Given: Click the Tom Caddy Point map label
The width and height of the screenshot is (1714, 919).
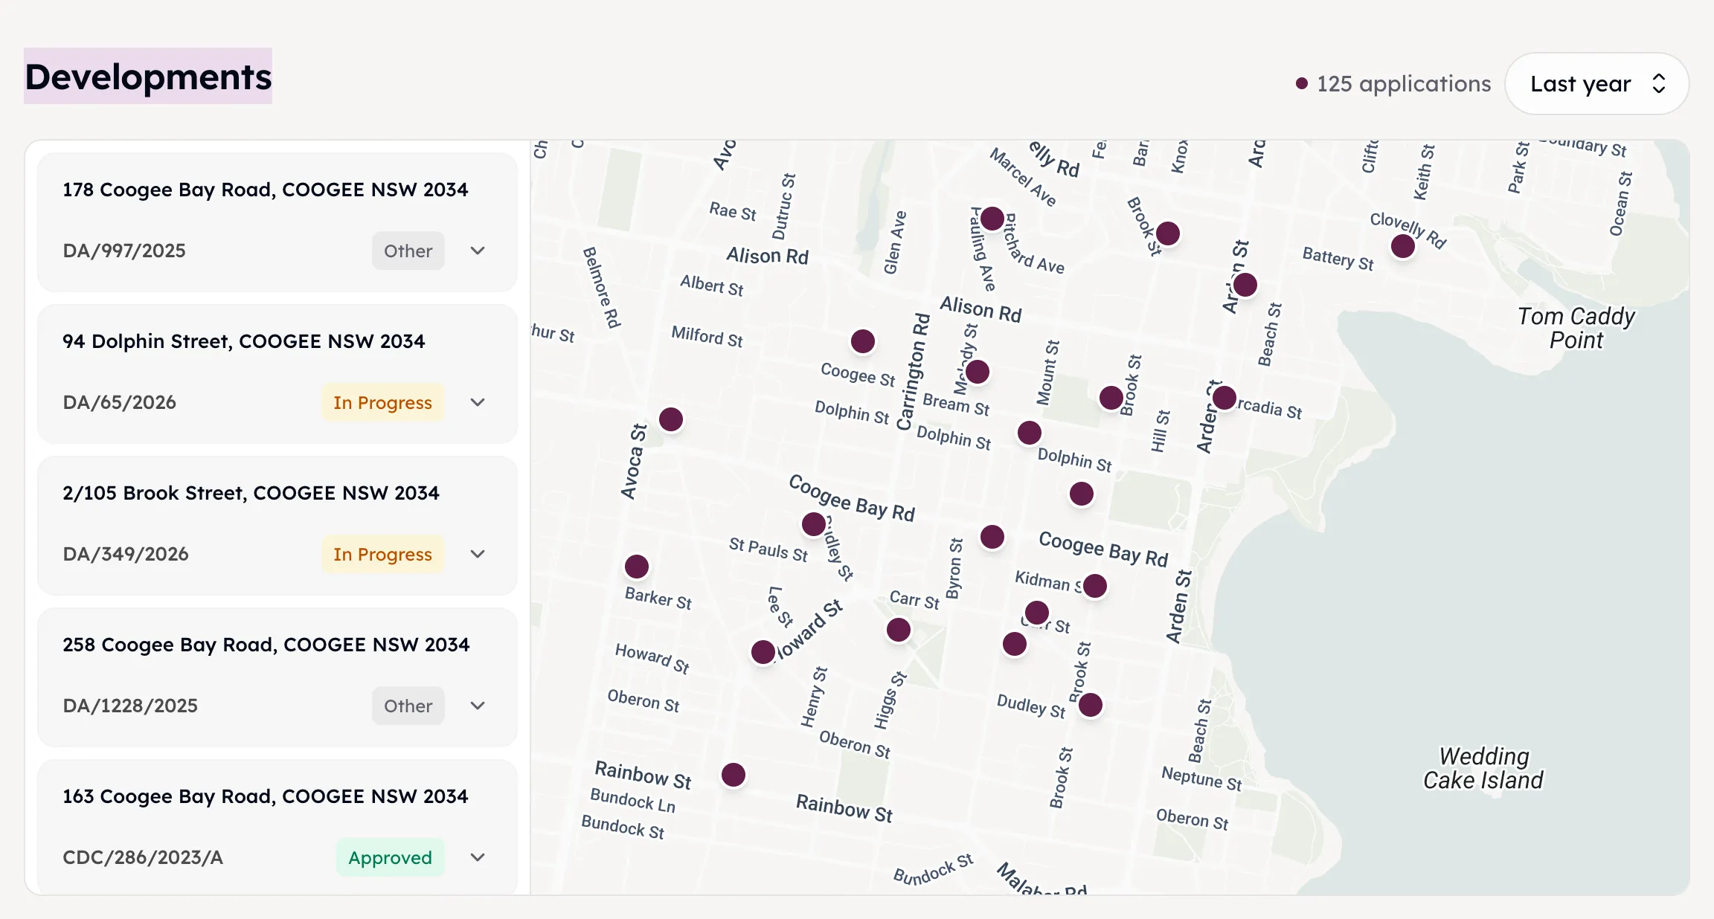Looking at the screenshot, I should (1576, 328).
